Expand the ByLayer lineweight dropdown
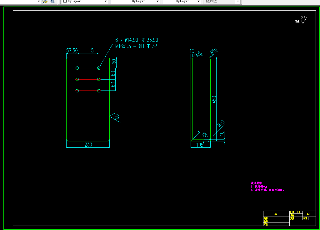 (x=198, y=1)
